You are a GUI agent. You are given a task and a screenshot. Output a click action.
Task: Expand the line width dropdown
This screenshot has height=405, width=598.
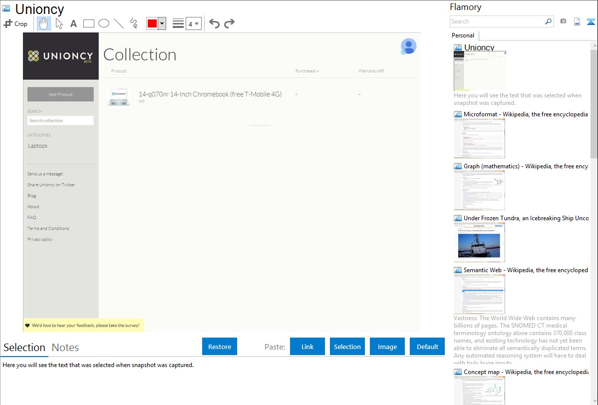[x=193, y=23]
